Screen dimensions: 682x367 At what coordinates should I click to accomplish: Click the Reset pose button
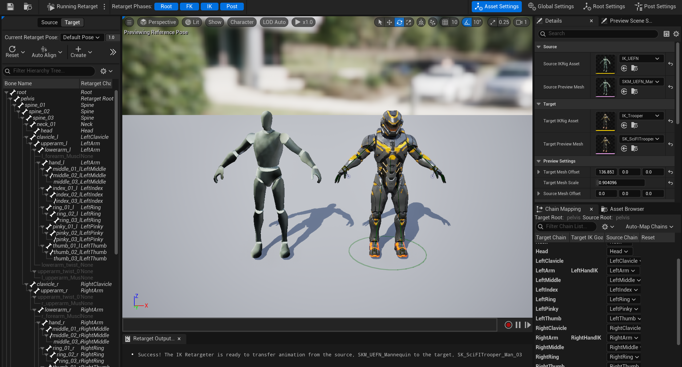[12, 51]
